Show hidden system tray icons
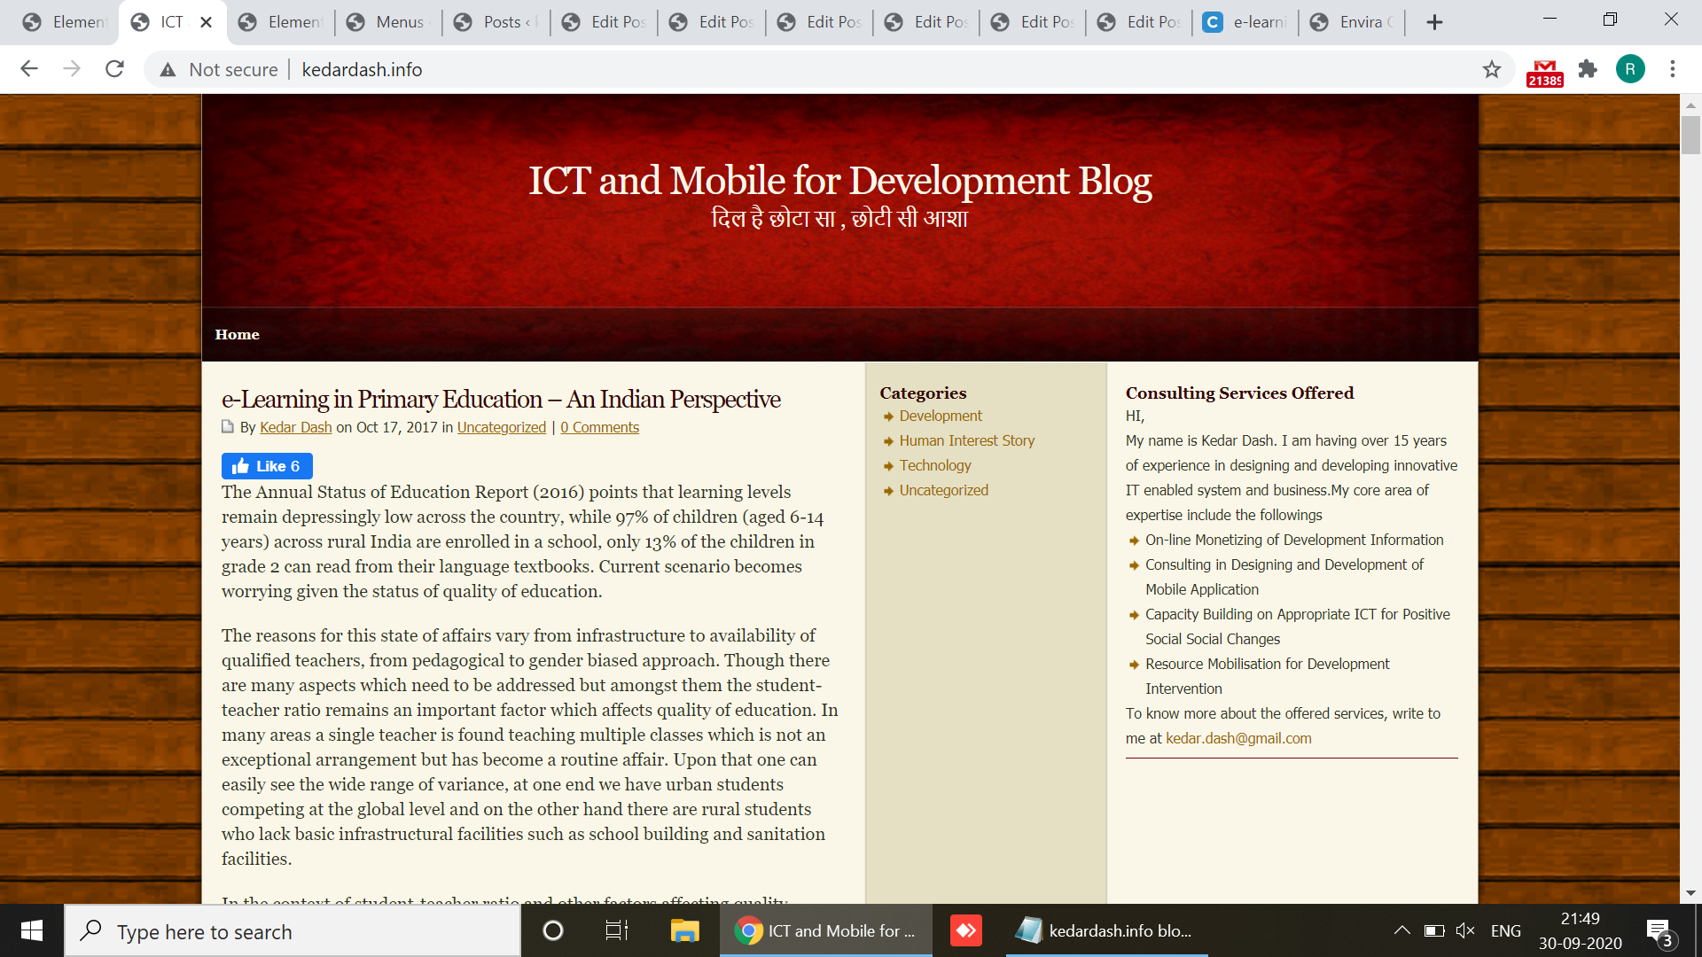1702x957 pixels. (x=1401, y=930)
